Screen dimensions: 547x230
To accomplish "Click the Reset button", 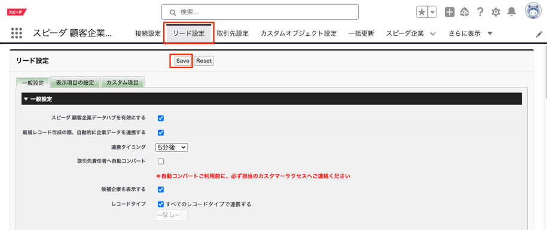I will [204, 61].
